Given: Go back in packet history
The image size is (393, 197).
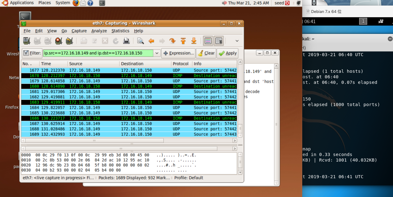Looking at the screenshot, I should (151, 41).
